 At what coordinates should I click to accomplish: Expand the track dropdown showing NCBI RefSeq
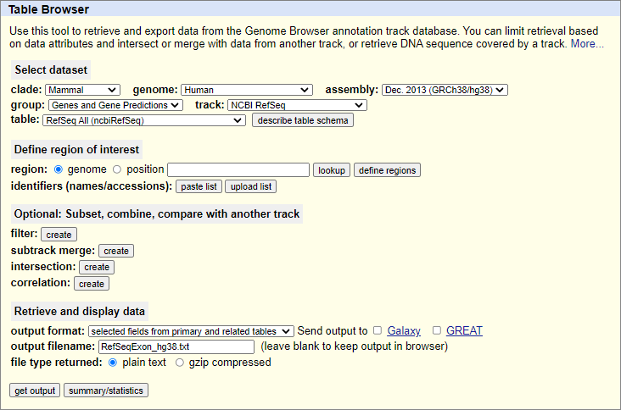(x=296, y=105)
